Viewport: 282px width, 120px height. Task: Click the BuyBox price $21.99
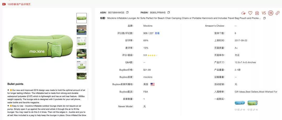click(x=147, y=70)
